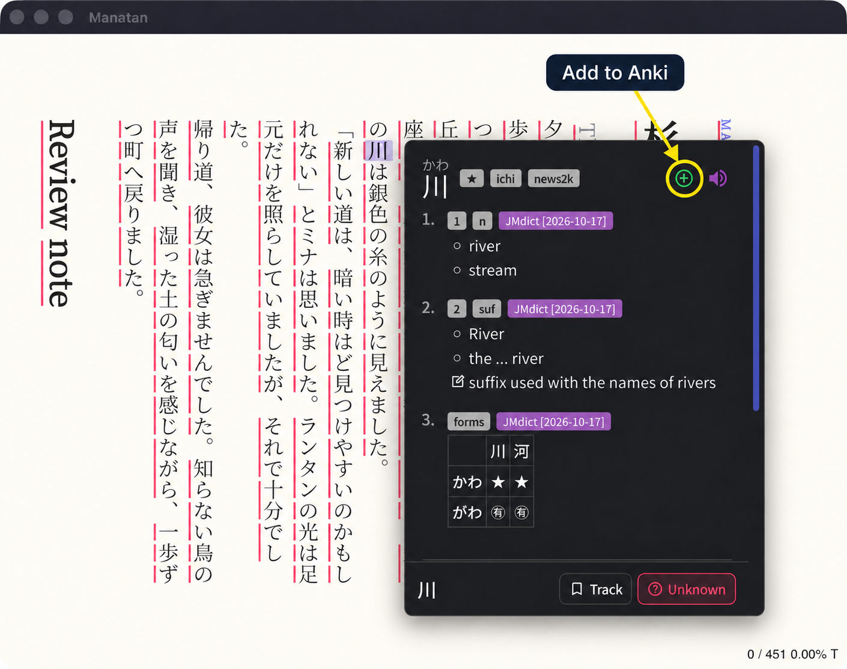Click the Unknown status button
This screenshot has width=847, height=669.
pyautogui.click(x=687, y=589)
